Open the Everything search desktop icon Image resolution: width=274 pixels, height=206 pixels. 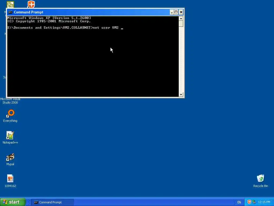click(x=10, y=116)
